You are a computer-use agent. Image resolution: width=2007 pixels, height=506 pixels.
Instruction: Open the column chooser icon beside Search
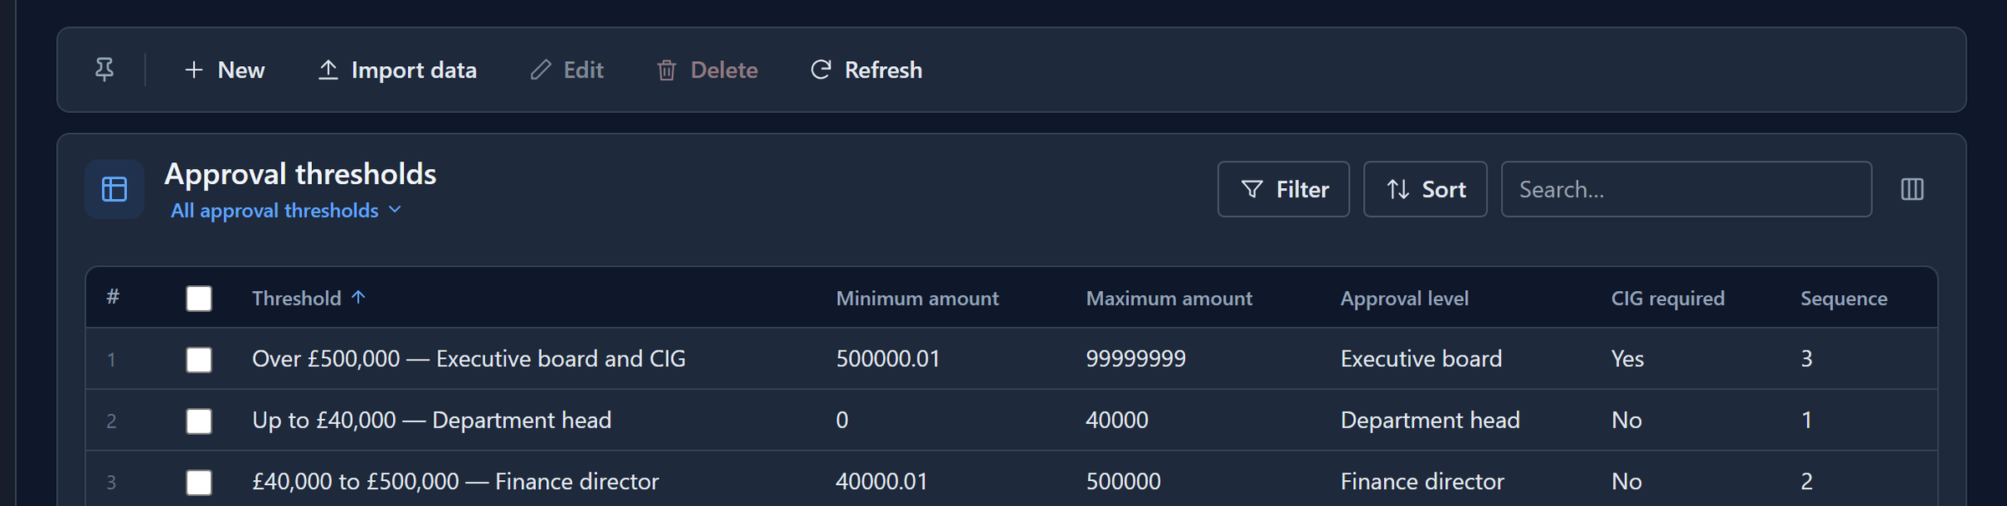pos(1912,189)
